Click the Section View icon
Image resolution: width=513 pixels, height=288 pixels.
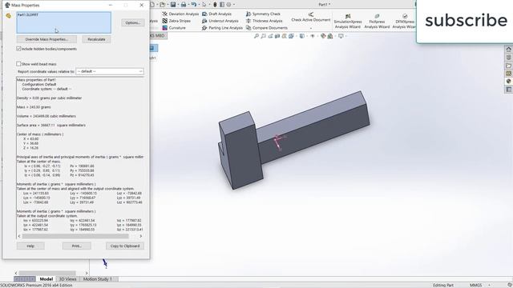pos(277,36)
